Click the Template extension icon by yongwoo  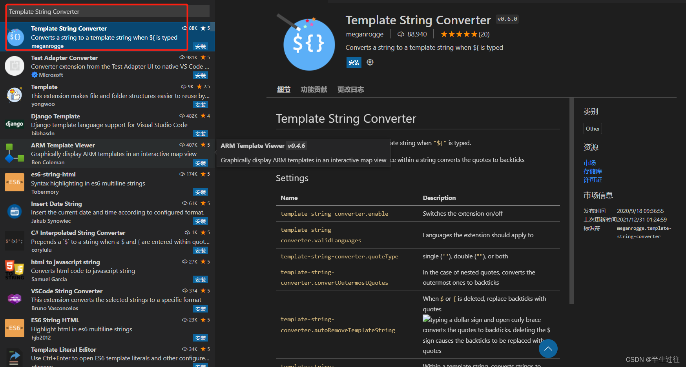pos(15,95)
